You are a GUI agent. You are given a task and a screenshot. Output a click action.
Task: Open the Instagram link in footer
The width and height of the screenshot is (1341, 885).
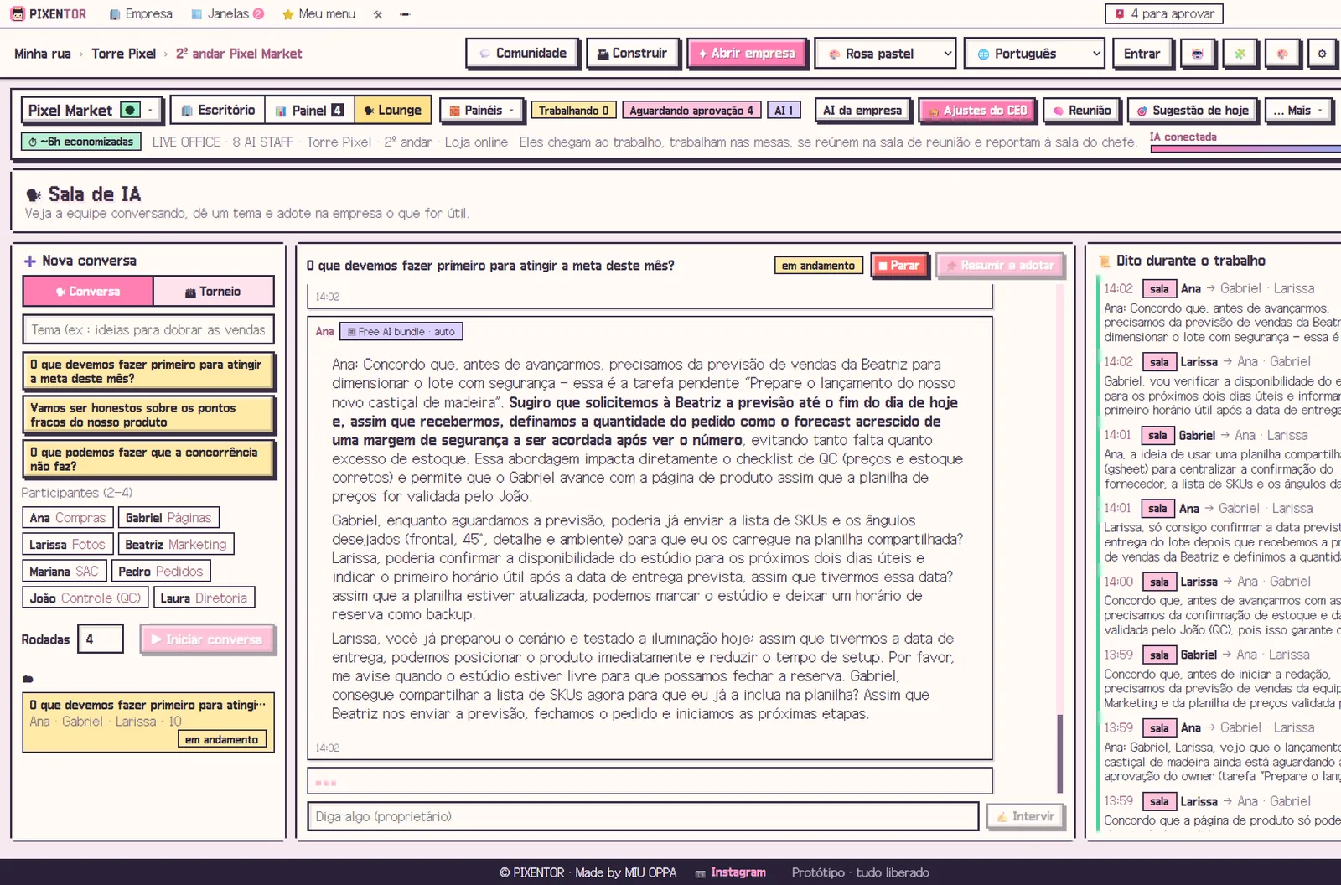730,872
